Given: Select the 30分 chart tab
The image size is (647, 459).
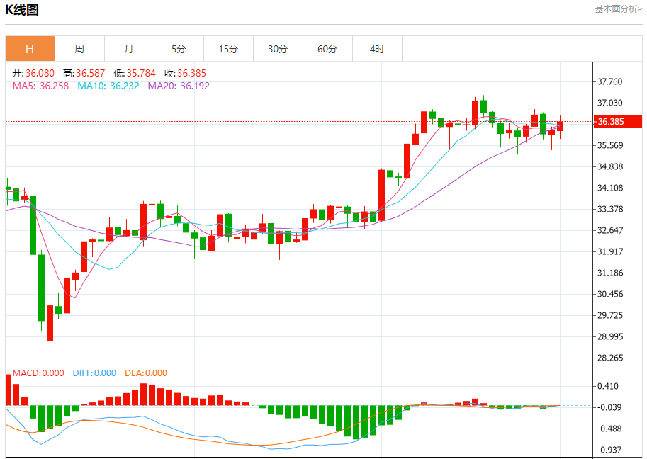Looking at the screenshot, I should click(278, 49).
